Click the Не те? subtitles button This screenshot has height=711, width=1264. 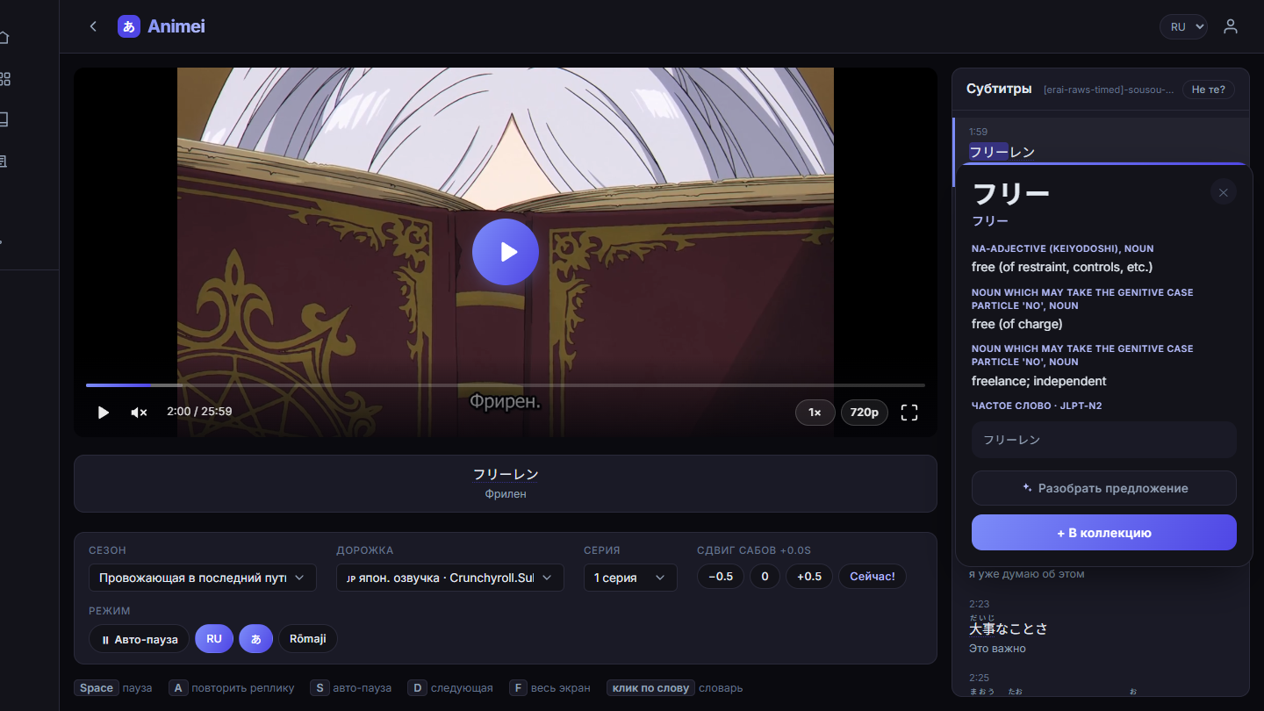click(x=1209, y=90)
